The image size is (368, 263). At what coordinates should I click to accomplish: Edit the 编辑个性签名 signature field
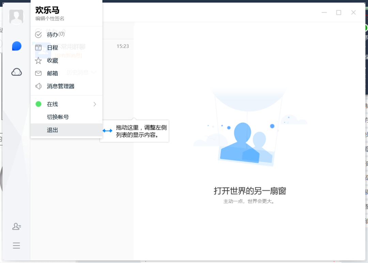point(50,18)
